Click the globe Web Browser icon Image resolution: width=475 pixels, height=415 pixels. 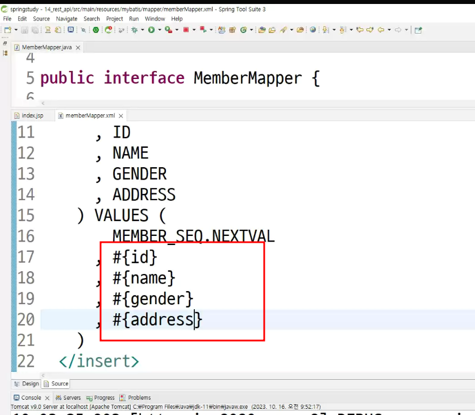coord(313,30)
